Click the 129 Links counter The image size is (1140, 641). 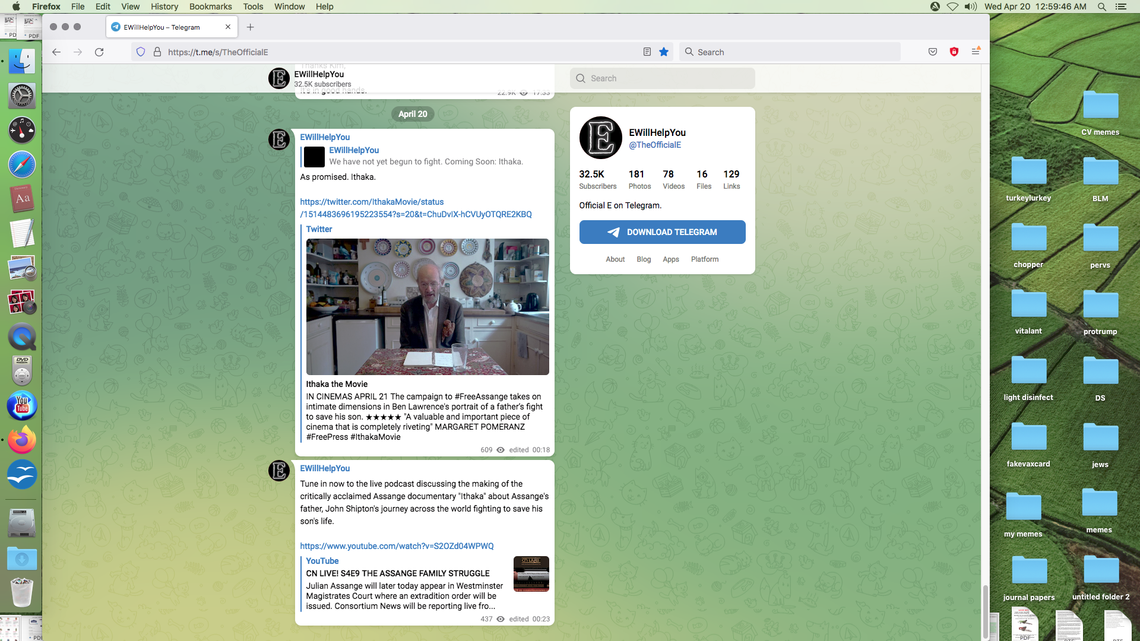click(x=731, y=179)
